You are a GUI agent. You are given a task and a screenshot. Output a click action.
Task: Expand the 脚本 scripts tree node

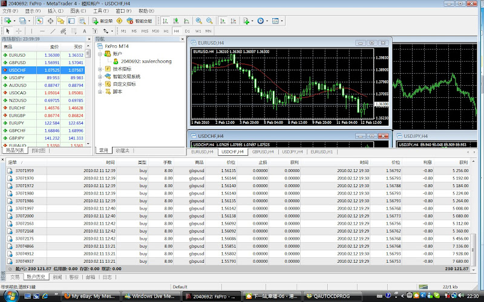pyautogui.click(x=99, y=92)
